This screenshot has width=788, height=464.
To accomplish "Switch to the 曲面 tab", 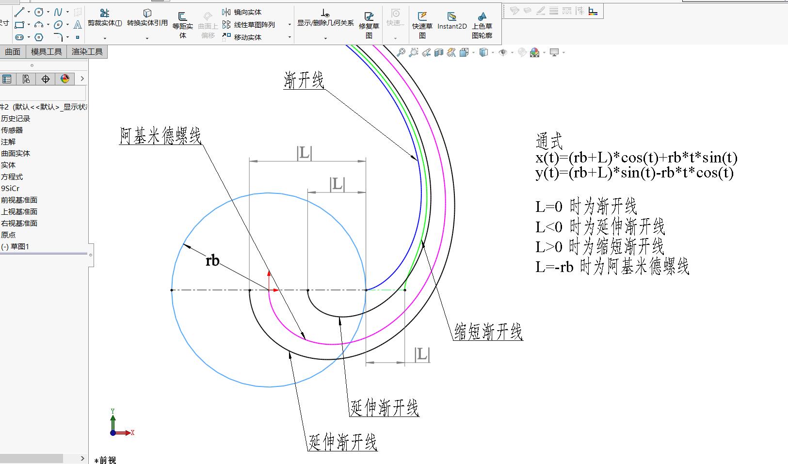I will (12, 51).
